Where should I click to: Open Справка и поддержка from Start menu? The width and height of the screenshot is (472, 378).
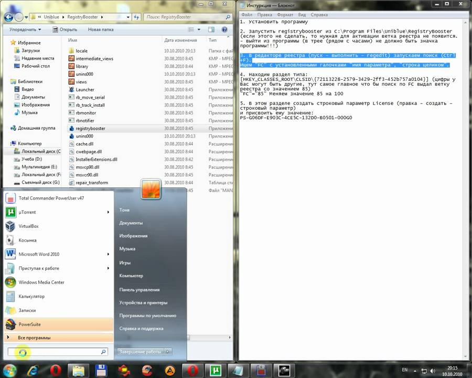[141, 329]
